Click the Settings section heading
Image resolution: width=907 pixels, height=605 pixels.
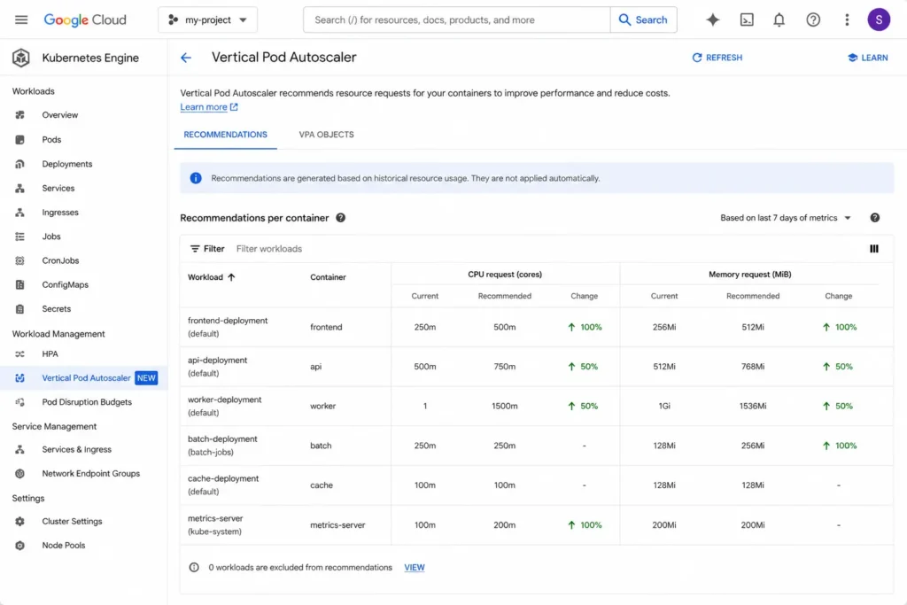click(28, 498)
